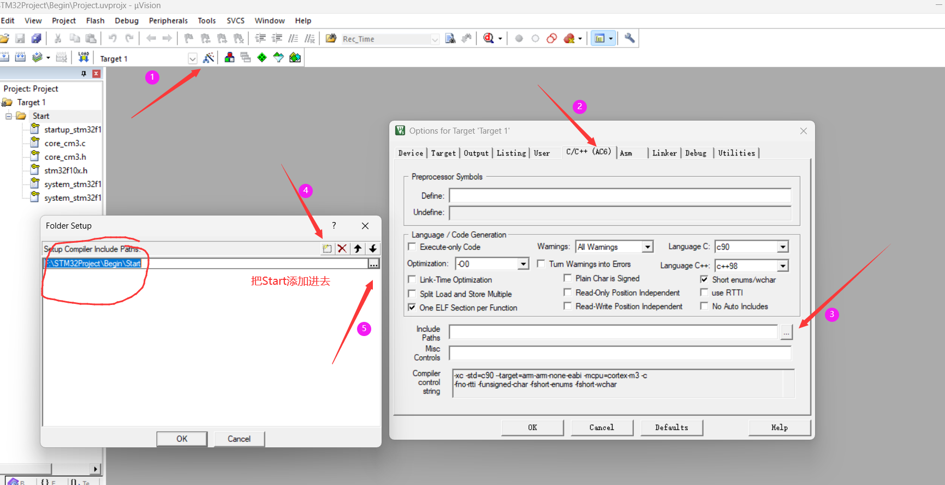The height and width of the screenshot is (485, 945).
Task: Click the Save All icon
Action: tap(37, 38)
